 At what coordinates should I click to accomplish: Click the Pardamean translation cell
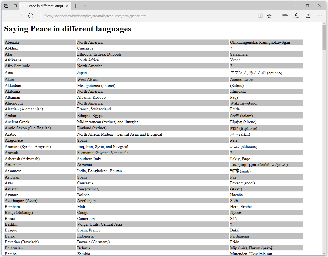point(266,236)
